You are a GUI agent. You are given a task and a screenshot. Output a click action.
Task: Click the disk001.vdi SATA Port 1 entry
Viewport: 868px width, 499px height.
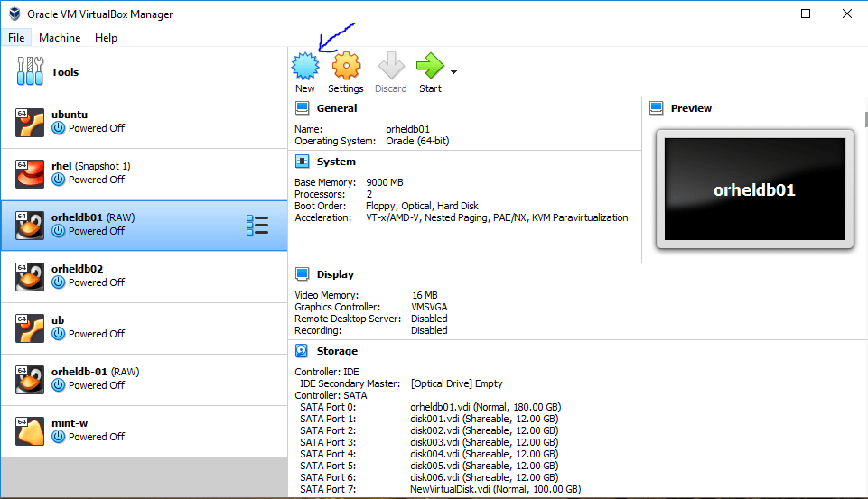pos(484,419)
